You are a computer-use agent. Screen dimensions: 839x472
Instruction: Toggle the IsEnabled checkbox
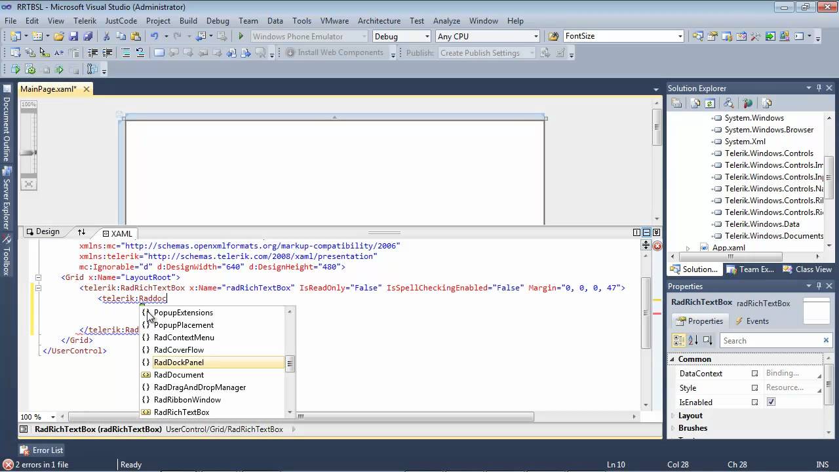click(x=771, y=402)
